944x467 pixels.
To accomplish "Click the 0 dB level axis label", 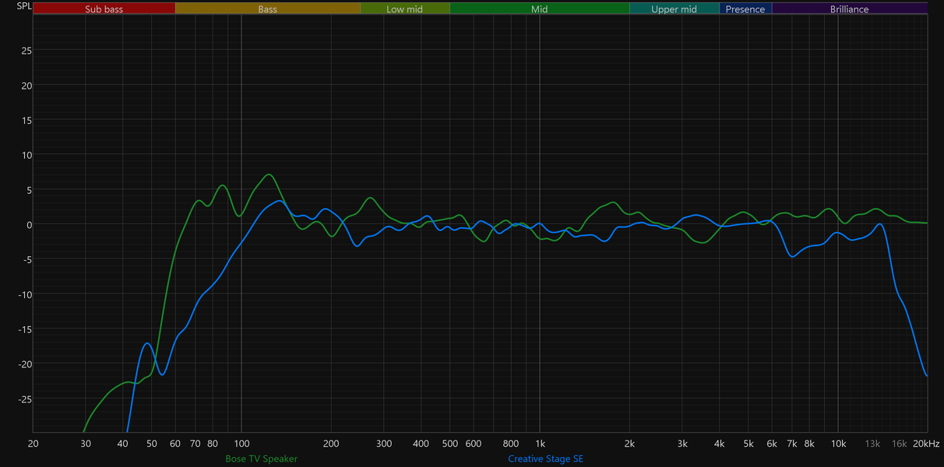I will pos(29,225).
